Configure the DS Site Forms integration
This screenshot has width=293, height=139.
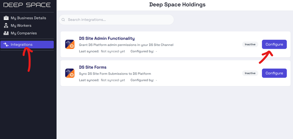point(274,73)
